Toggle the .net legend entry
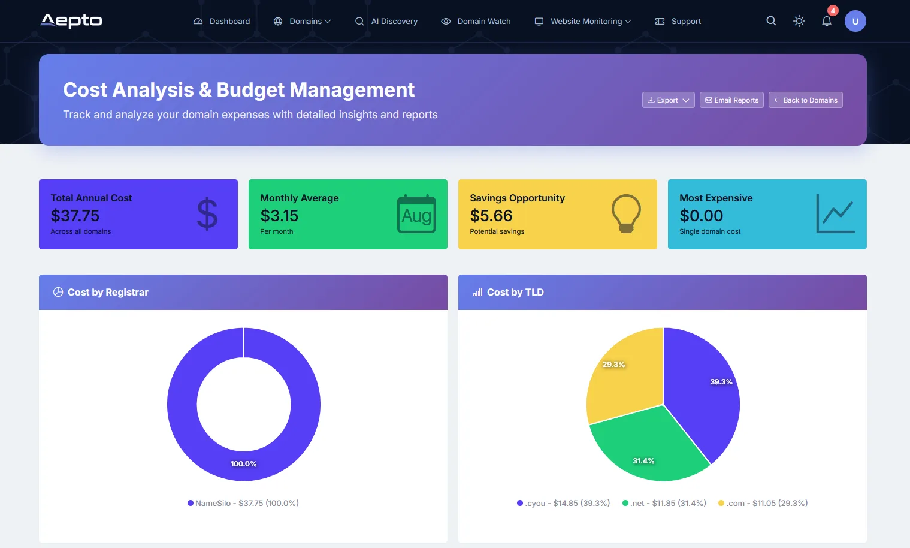The height and width of the screenshot is (548, 910). point(664,503)
